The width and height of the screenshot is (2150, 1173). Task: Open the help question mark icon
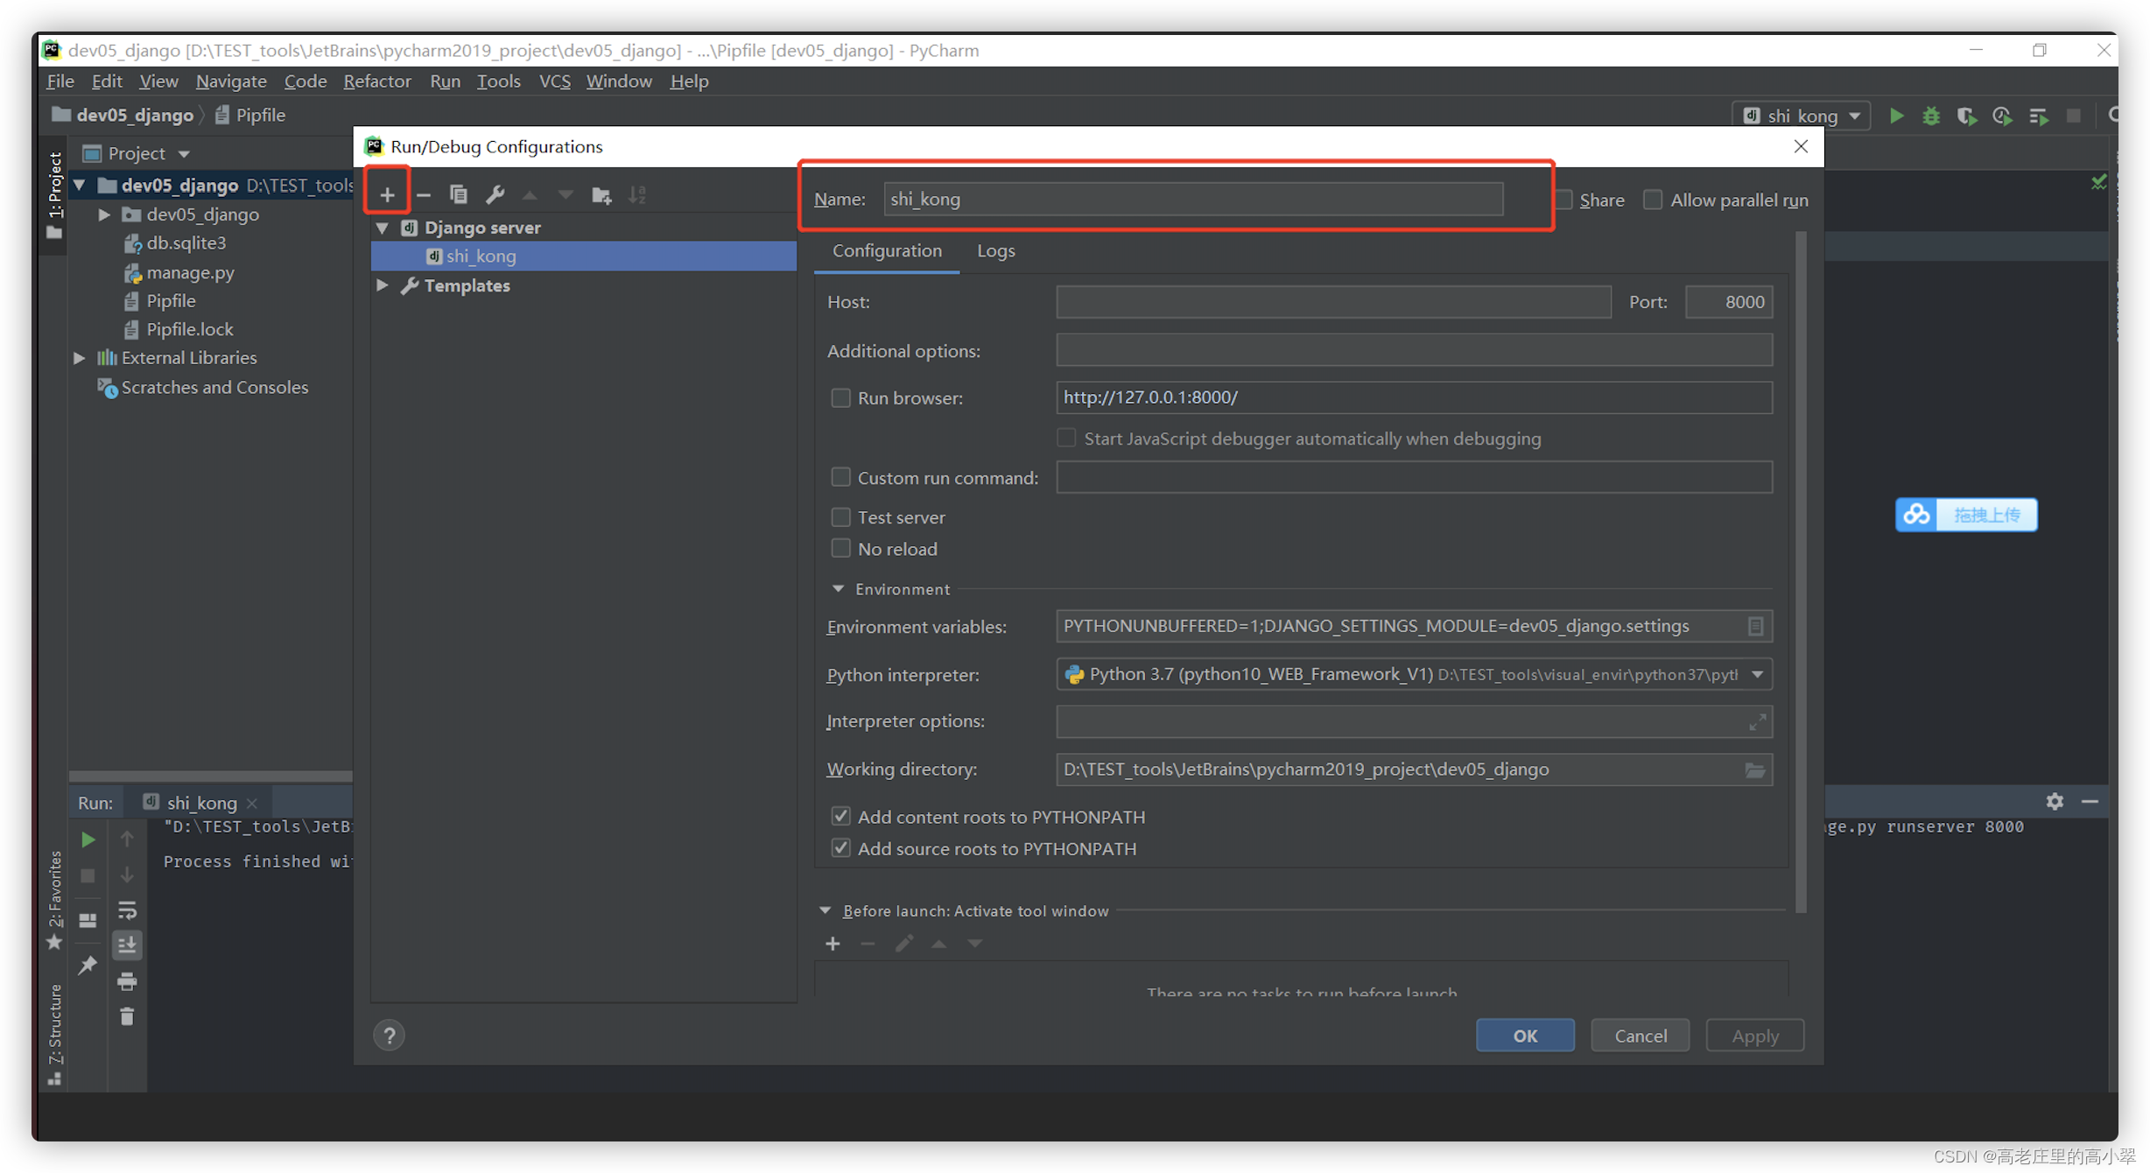pos(390,1036)
